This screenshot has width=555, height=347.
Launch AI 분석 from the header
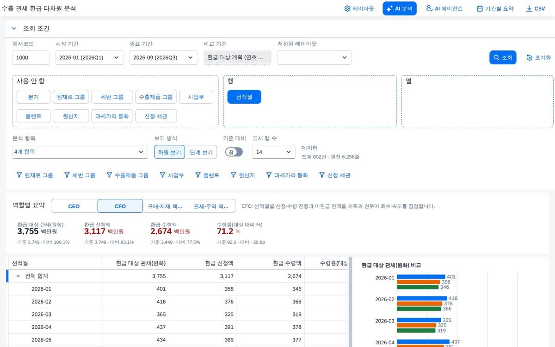click(400, 8)
